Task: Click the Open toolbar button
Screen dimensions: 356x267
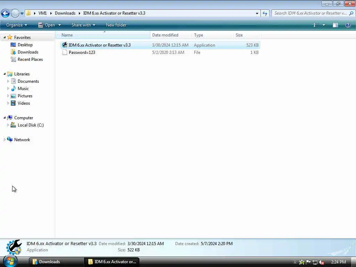Action: tap(47, 25)
